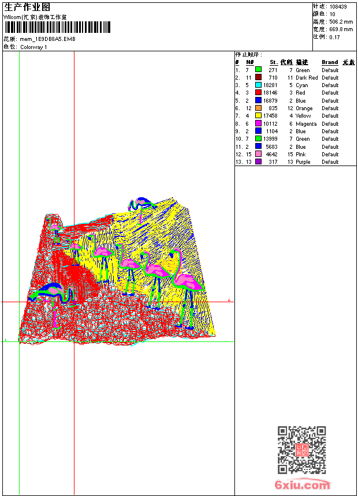This screenshot has width=358, height=496.
Task: Choose the Orange thread color swatch
Action: click(x=258, y=108)
